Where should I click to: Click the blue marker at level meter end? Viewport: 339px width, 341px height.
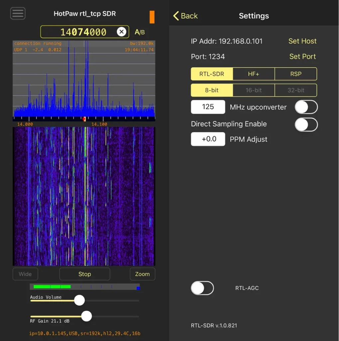[138, 288]
